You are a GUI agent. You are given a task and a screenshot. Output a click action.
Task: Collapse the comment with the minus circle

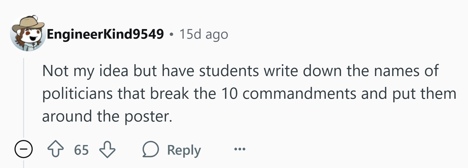click(x=23, y=149)
